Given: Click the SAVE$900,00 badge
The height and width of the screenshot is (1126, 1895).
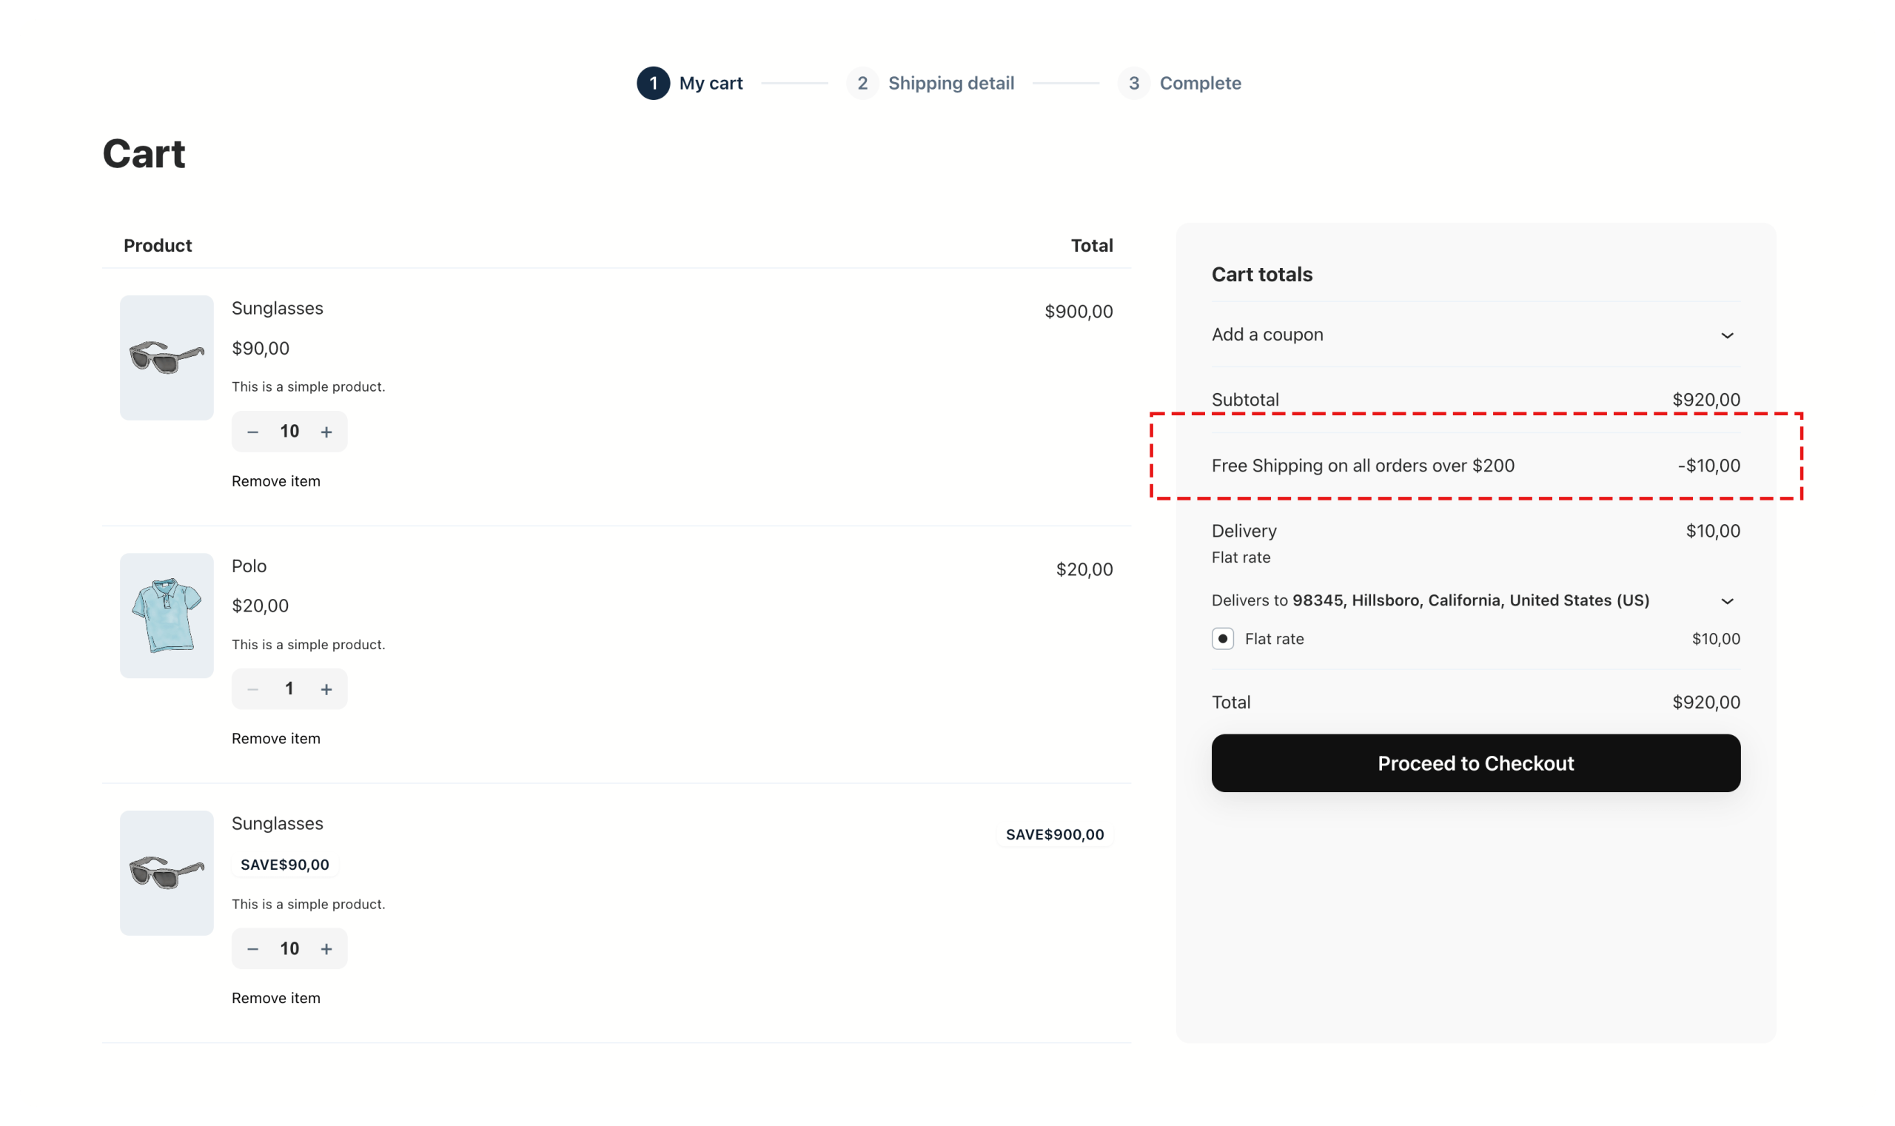Looking at the screenshot, I should coord(1054,834).
